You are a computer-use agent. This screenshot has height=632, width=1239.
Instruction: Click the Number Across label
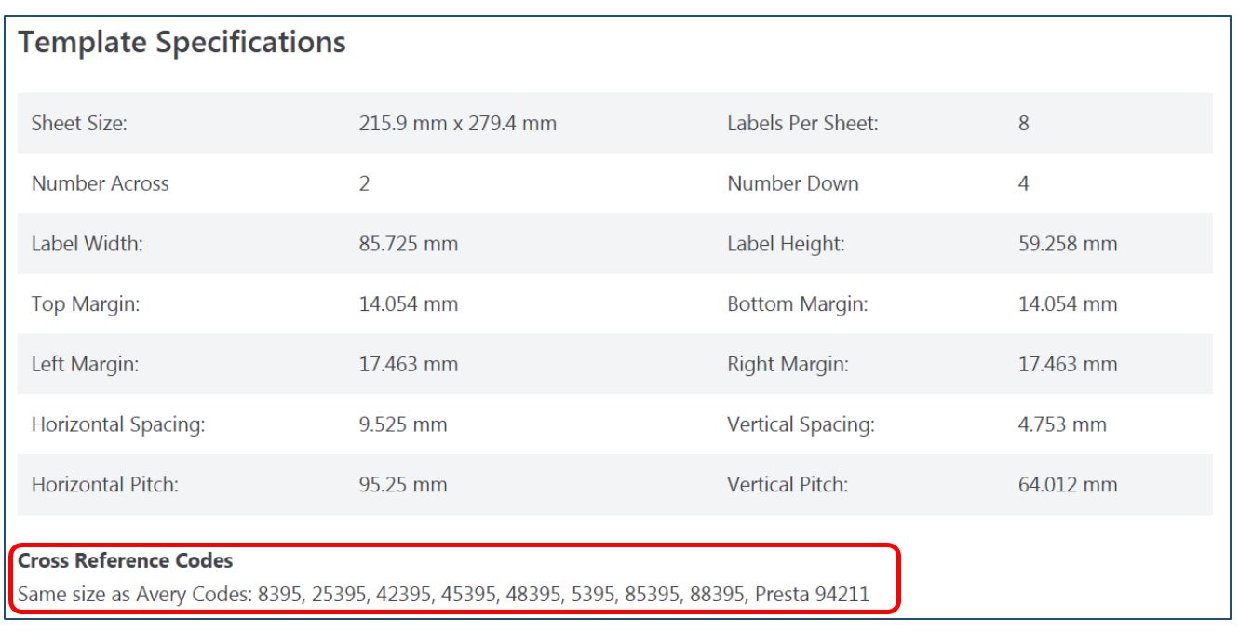tap(101, 184)
